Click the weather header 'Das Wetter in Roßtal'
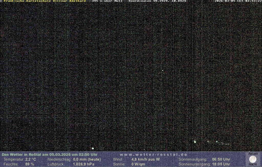 49,155
